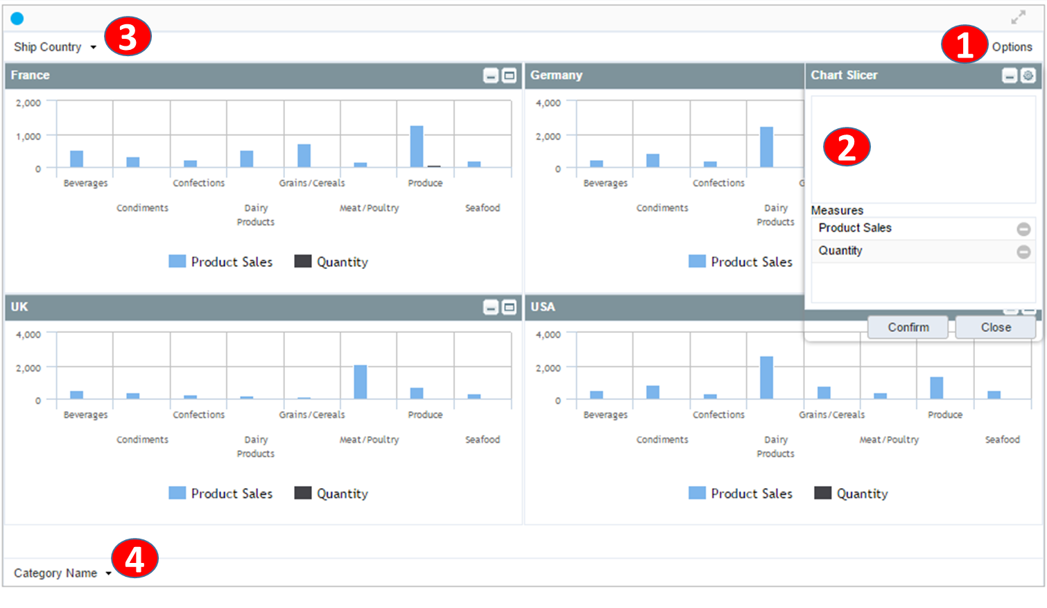Select Product Sales in Measures list

click(x=855, y=228)
